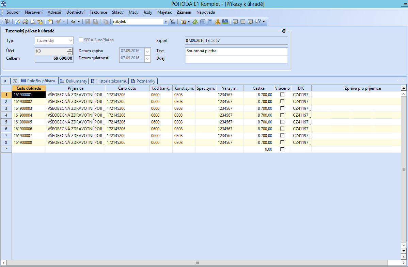Viewport: 408px width, 267px height.
Task: Click the @ symbol in the form header
Action: coord(284,31)
